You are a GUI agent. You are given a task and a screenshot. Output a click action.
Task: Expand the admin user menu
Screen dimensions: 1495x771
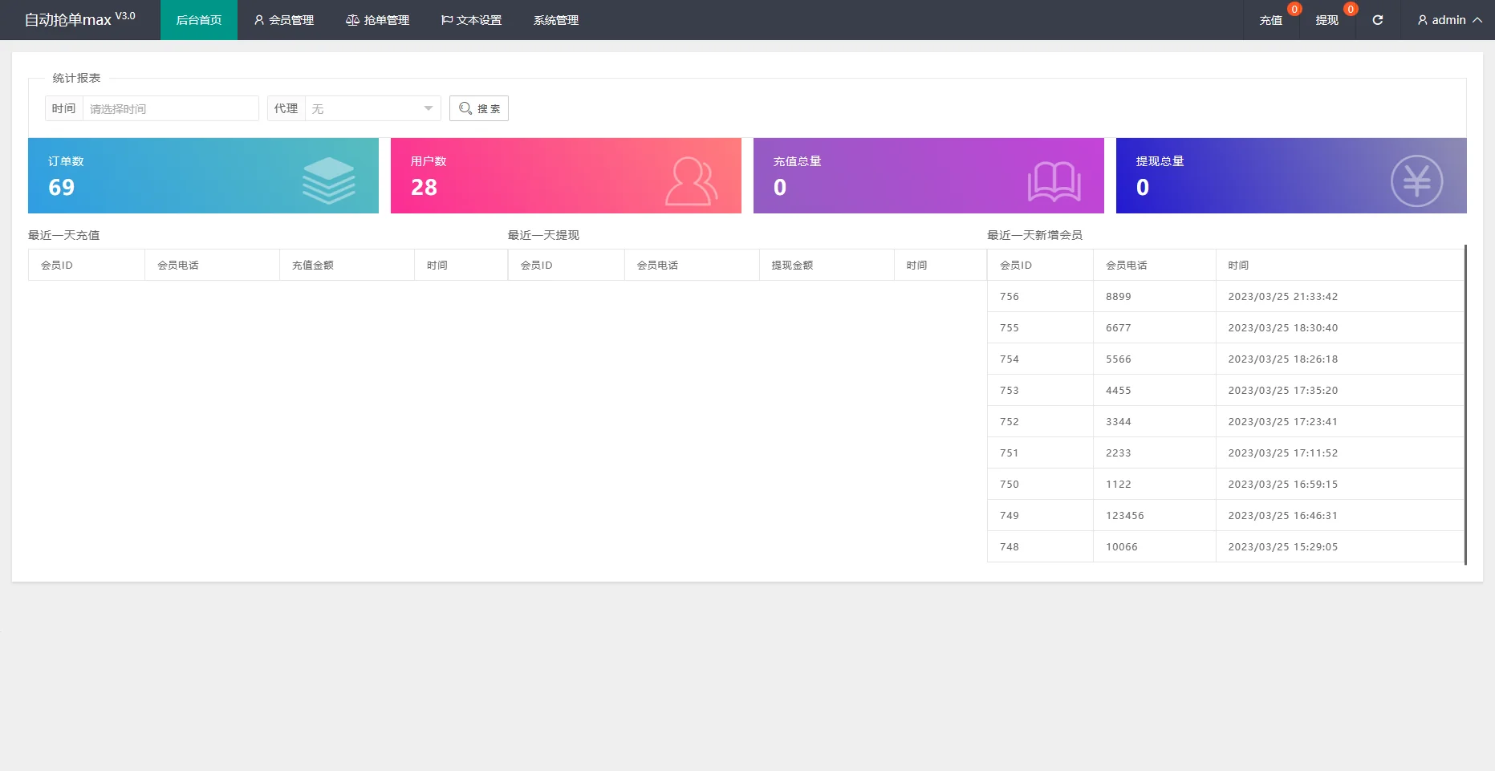click(x=1449, y=20)
